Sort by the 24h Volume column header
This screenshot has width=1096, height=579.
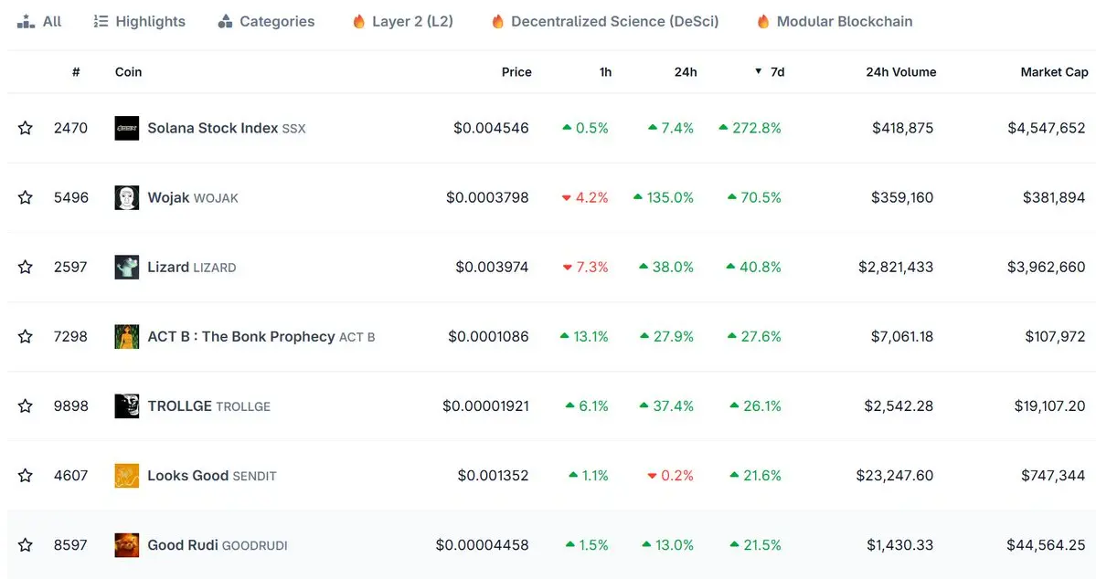coord(901,72)
